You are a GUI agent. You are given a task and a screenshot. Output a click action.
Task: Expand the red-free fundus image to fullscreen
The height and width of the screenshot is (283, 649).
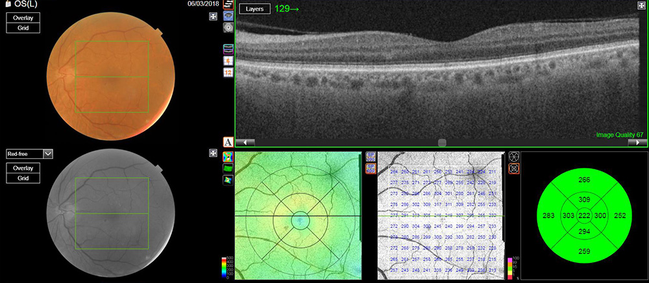213,153
